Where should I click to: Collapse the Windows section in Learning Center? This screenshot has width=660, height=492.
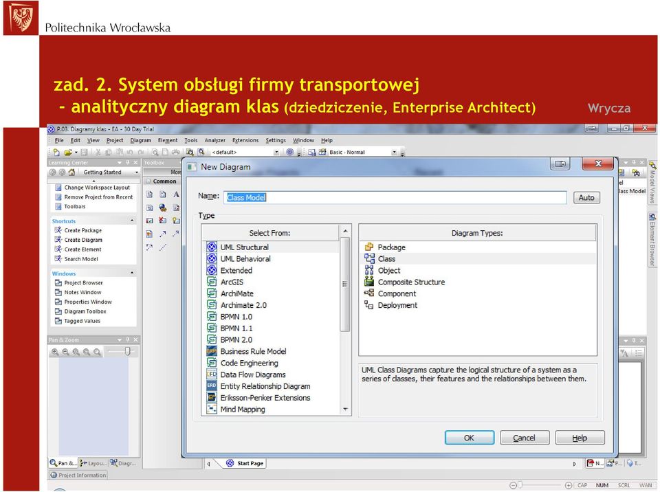point(132,273)
